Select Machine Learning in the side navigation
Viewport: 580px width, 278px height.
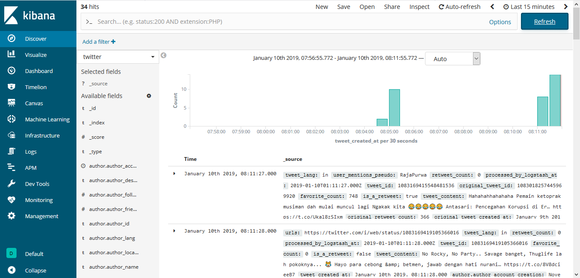[x=38, y=119]
